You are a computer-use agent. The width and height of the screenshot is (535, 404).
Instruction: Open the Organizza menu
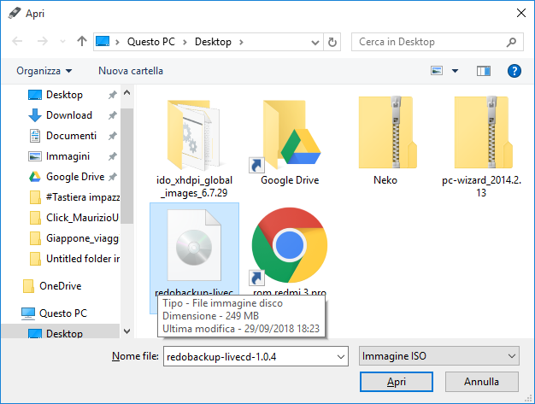pyautogui.click(x=44, y=71)
